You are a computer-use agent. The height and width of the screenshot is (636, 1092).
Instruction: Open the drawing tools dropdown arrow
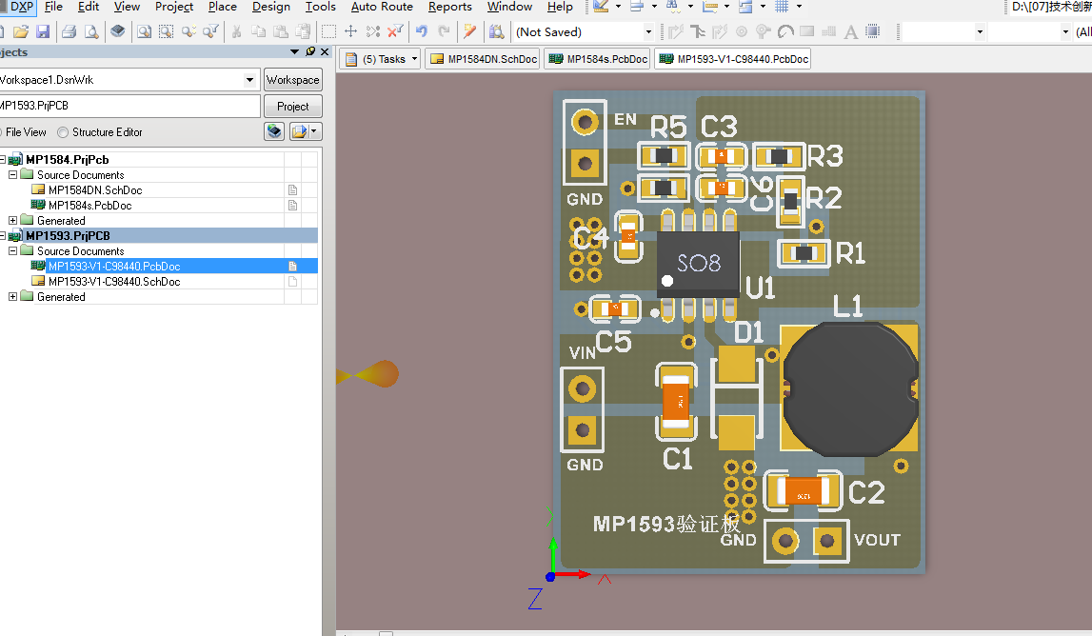(618, 7)
